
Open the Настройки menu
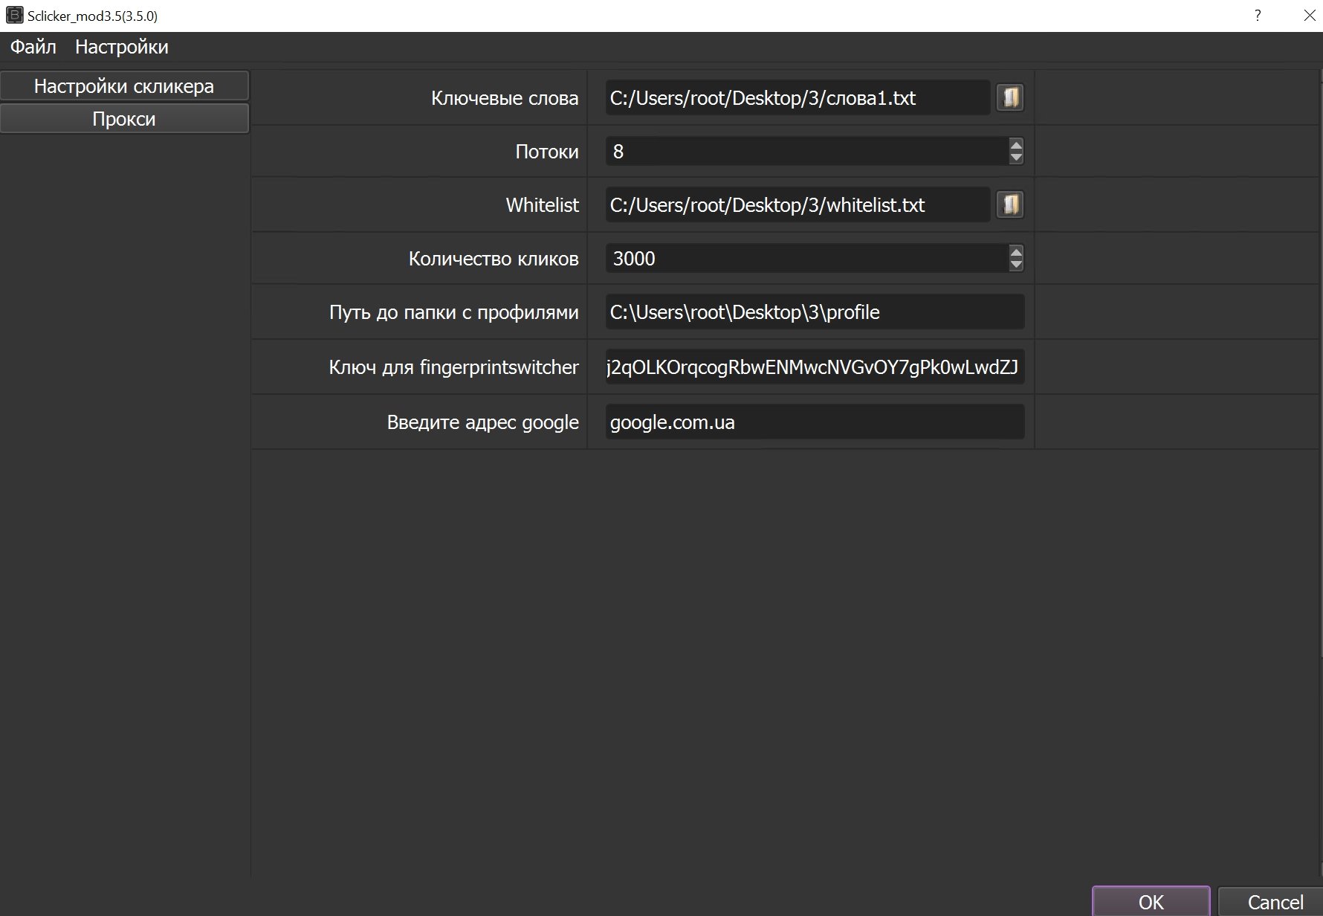click(122, 47)
